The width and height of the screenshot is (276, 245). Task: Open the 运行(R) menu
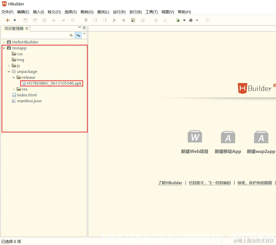(x=119, y=12)
